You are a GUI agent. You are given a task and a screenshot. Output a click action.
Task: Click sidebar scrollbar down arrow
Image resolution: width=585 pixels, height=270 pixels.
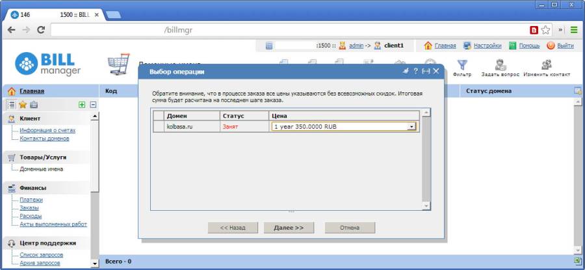(x=95, y=263)
